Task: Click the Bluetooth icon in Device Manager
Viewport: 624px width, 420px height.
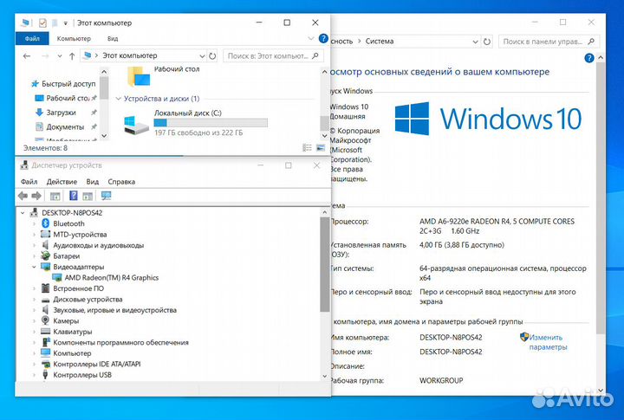Action: [45, 223]
